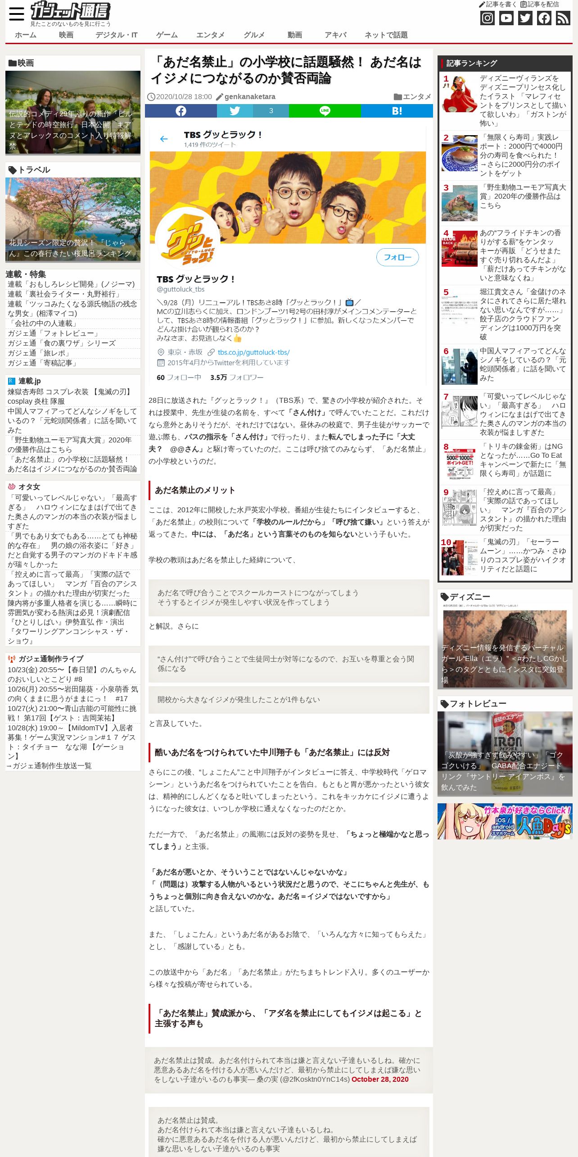Open the tbs.co.jp/guttoluck-tbs/ link

coord(253,352)
